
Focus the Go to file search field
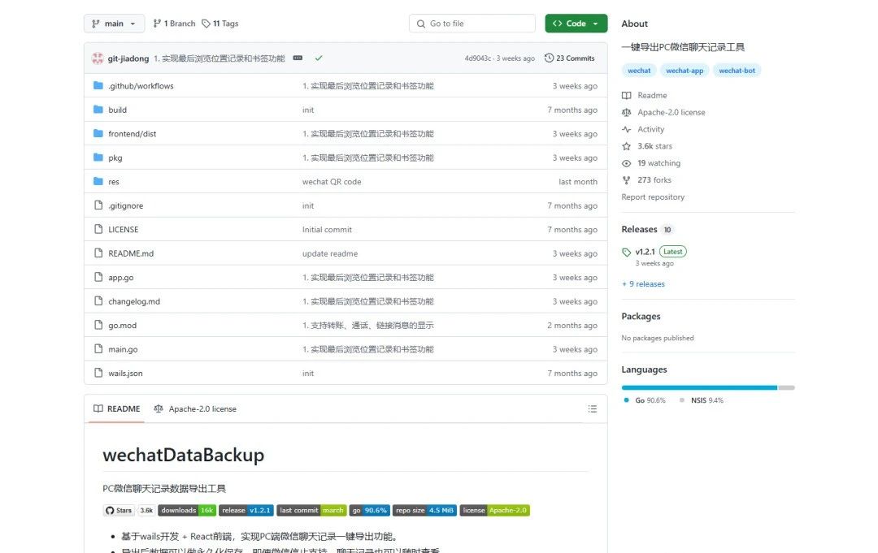(472, 24)
